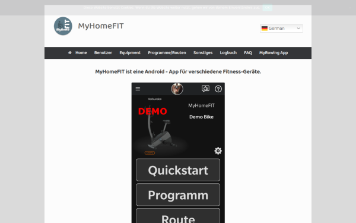Open the MyRowing App menu item

point(274,53)
